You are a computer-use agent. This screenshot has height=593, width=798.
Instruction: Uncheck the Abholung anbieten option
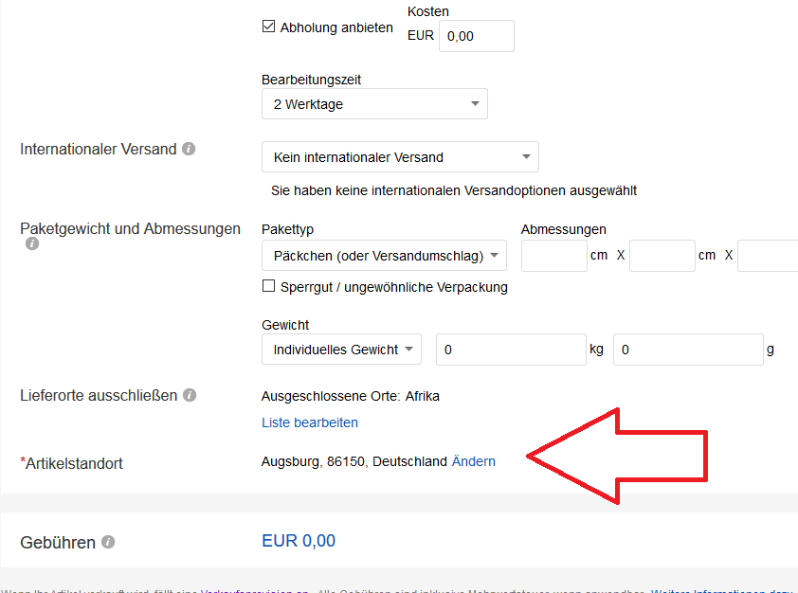click(x=268, y=27)
